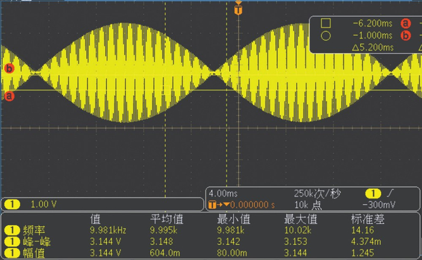Click the red 'b' badge in cursor readout

pyautogui.click(x=406, y=36)
